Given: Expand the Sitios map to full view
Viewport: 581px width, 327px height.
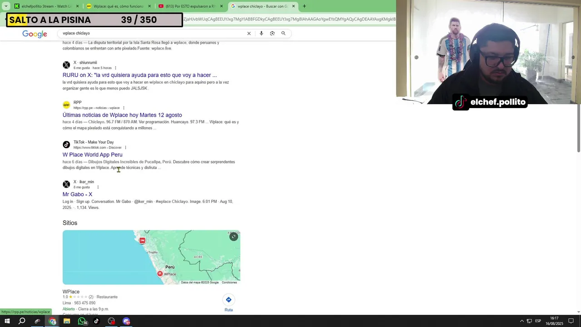Looking at the screenshot, I should tap(233, 237).
